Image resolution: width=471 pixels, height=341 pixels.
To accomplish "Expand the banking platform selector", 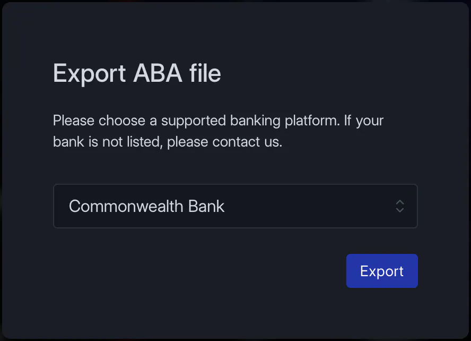I will (x=235, y=206).
